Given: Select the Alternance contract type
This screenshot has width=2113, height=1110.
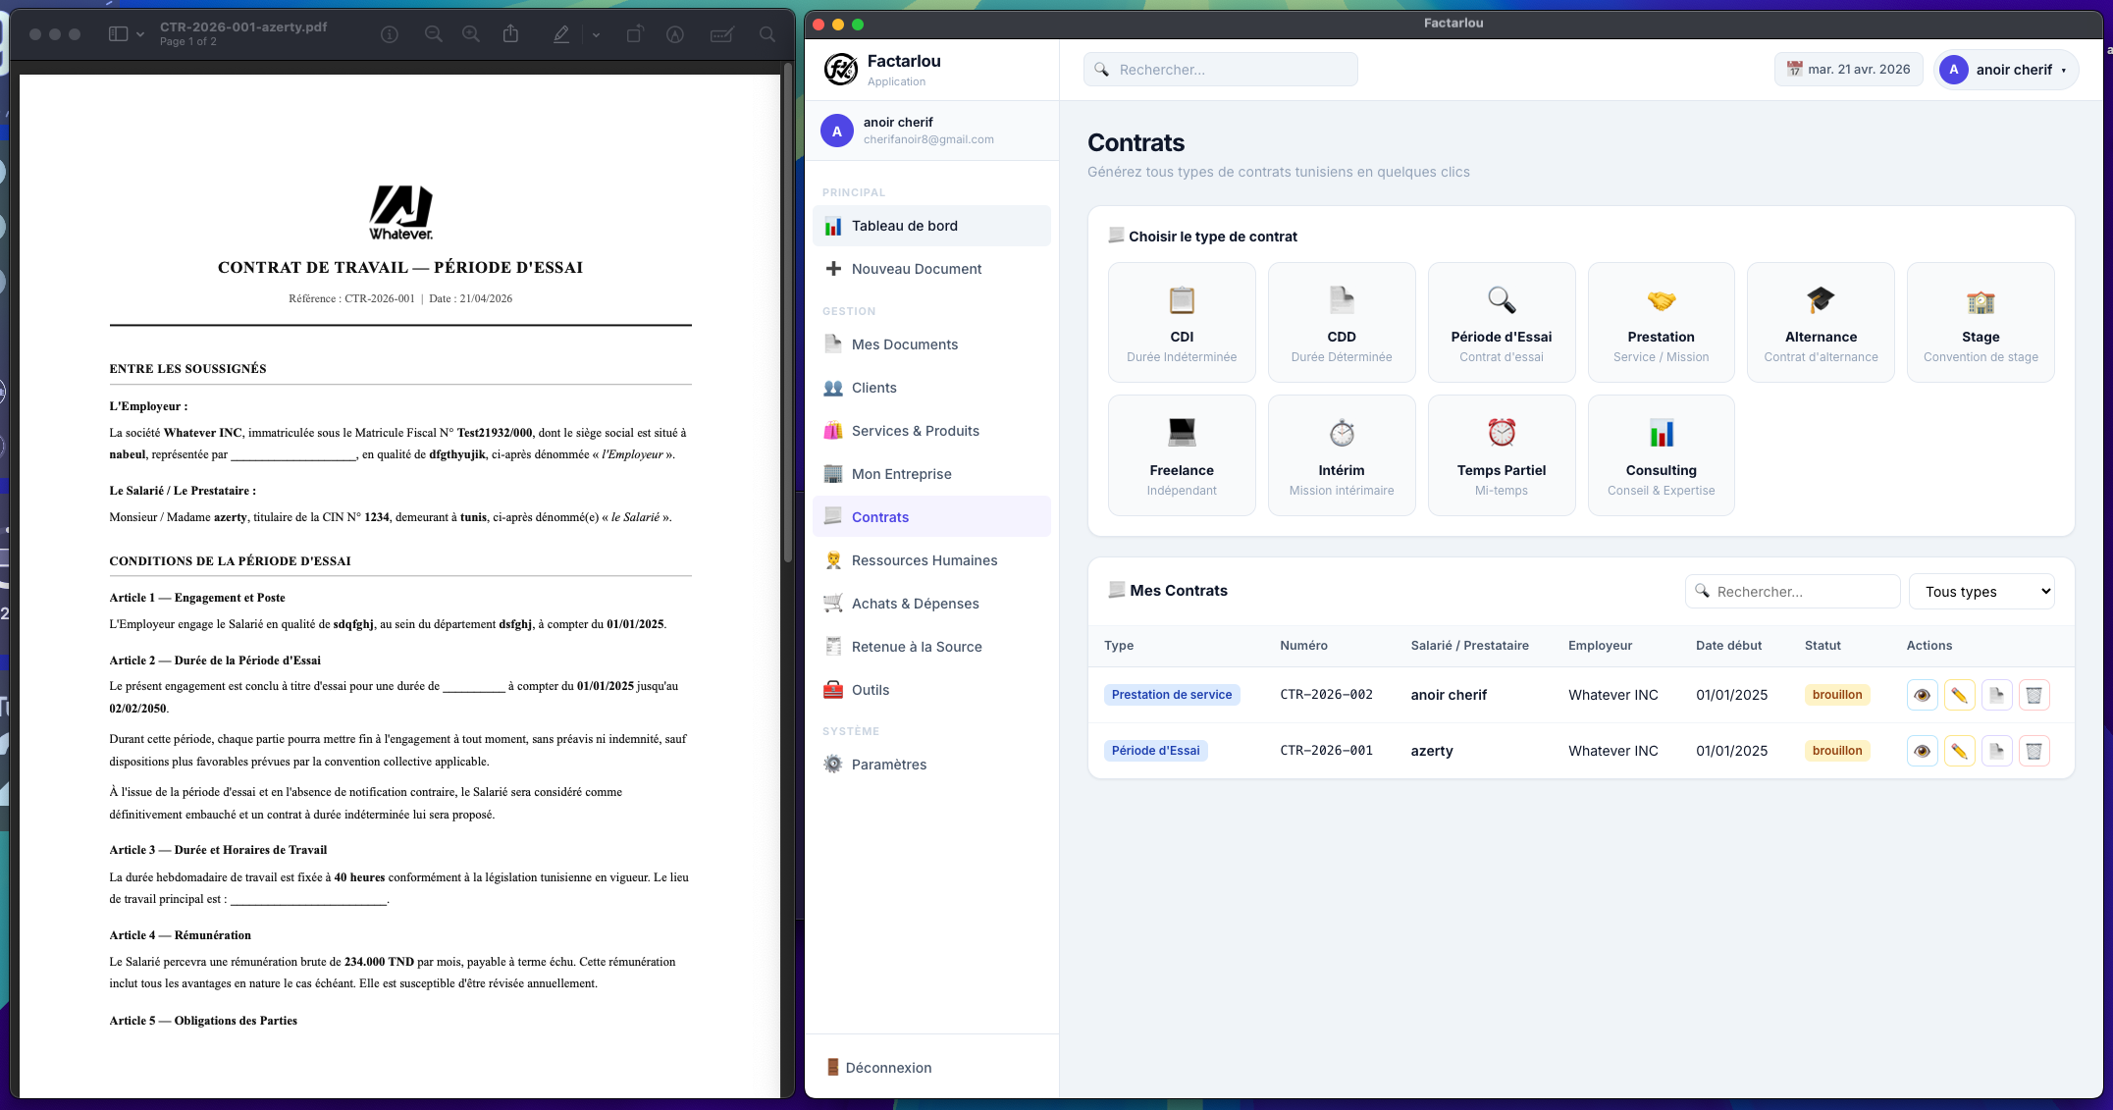Looking at the screenshot, I should click(x=1821, y=322).
